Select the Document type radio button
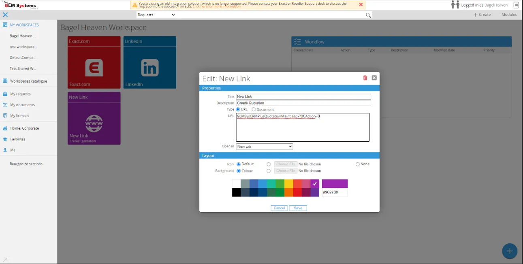The image size is (523, 264). coord(253,109)
